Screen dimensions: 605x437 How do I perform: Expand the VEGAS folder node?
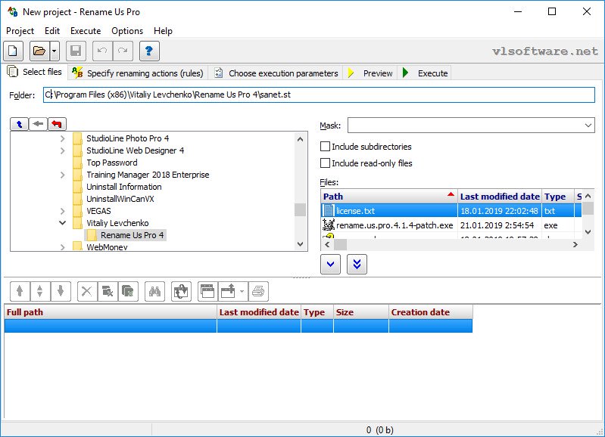click(63, 211)
